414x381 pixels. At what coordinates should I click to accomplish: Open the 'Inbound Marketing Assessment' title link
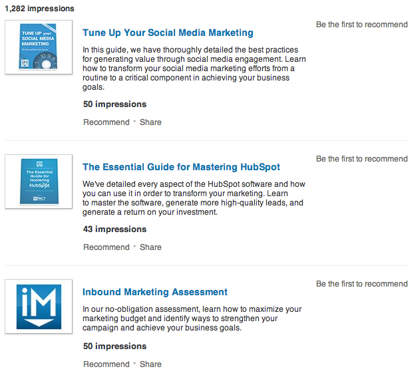[155, 292]
